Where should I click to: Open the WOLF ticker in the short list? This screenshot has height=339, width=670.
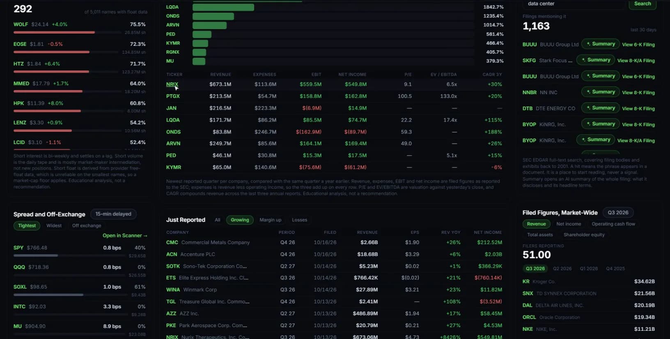point(21,25)
